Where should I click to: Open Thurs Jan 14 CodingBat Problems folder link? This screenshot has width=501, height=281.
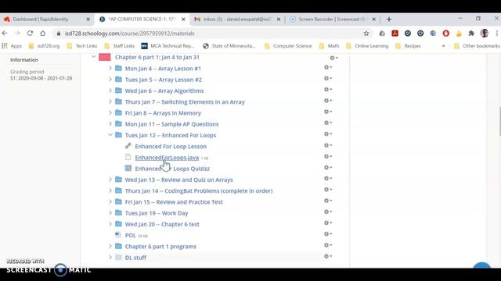[x=199, y=190]
